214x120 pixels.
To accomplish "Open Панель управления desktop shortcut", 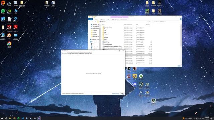I will click(x=16, y=37).
